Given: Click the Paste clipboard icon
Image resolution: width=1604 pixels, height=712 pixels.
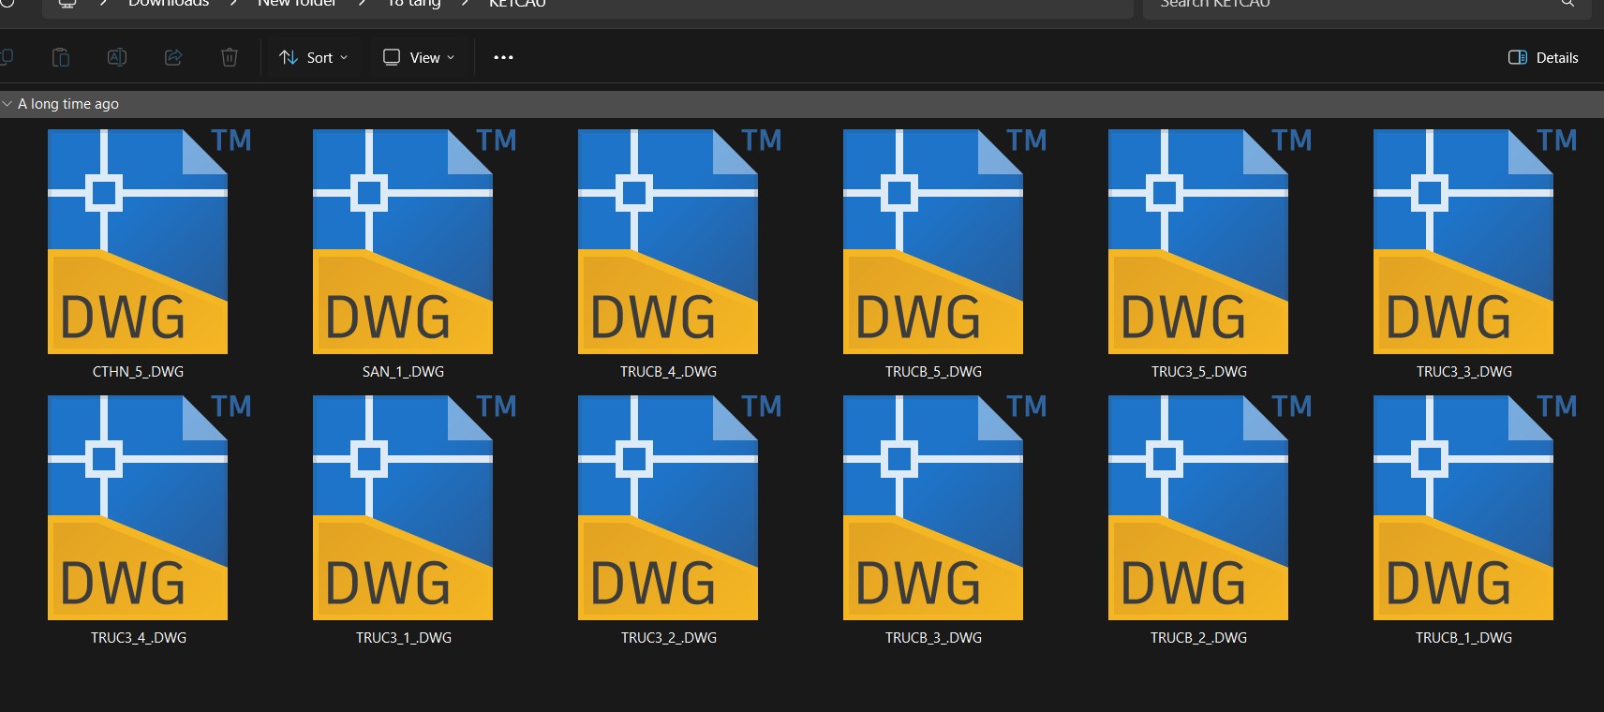Looking at the screenshot, I should 61,57.
